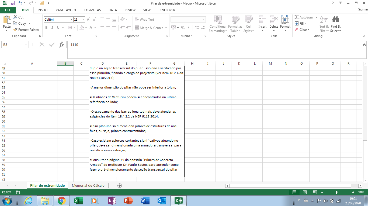
Task: Toggle Underline formatting
Action: (58, 28)
